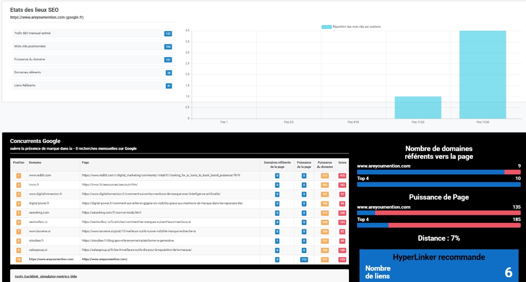Open the salesgroup.ai page URL
526x282 pixels.
click(136, 250)
